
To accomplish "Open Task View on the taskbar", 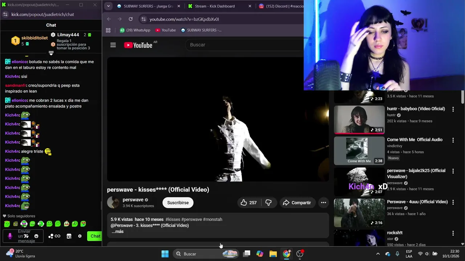I will point(247,254).
